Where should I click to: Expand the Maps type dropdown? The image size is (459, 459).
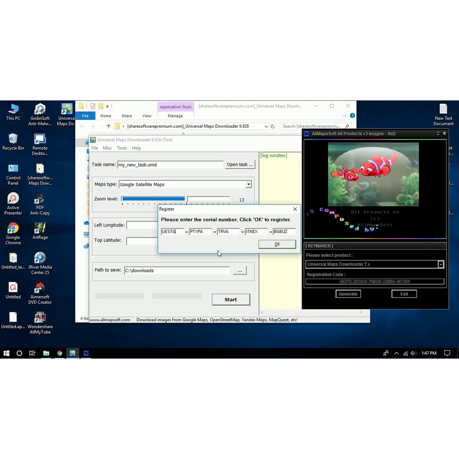point(248,184)
